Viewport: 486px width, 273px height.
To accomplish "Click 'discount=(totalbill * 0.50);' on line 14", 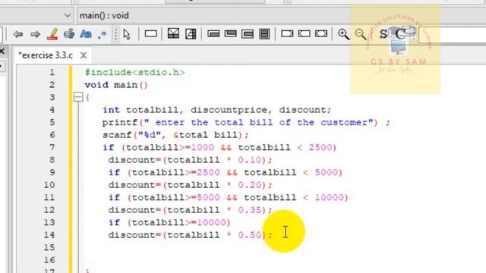I will click(190, 235).
